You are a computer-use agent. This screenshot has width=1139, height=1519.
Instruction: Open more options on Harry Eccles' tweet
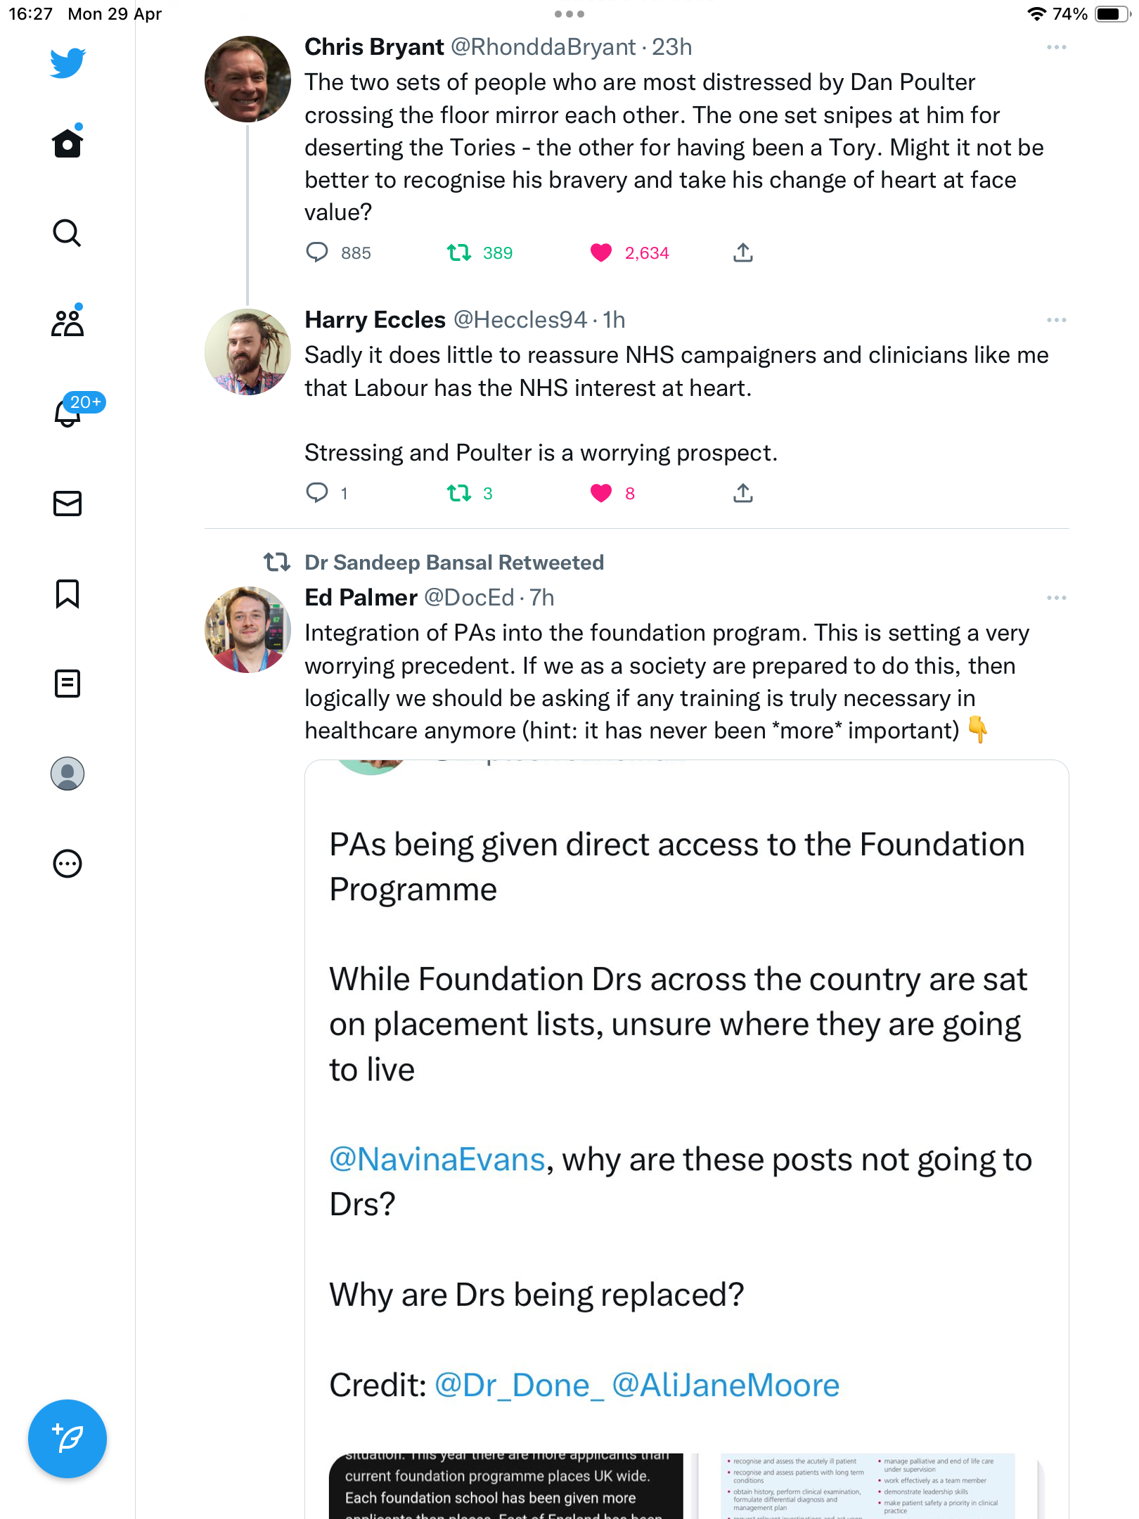pos(1057,320)
